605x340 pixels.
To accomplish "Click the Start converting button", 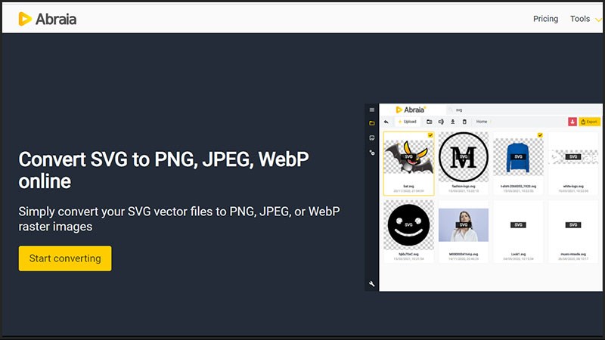I will (65, 258).
